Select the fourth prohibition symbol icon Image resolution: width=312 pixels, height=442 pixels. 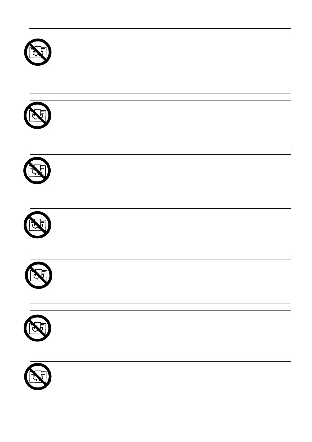point(37,225)
